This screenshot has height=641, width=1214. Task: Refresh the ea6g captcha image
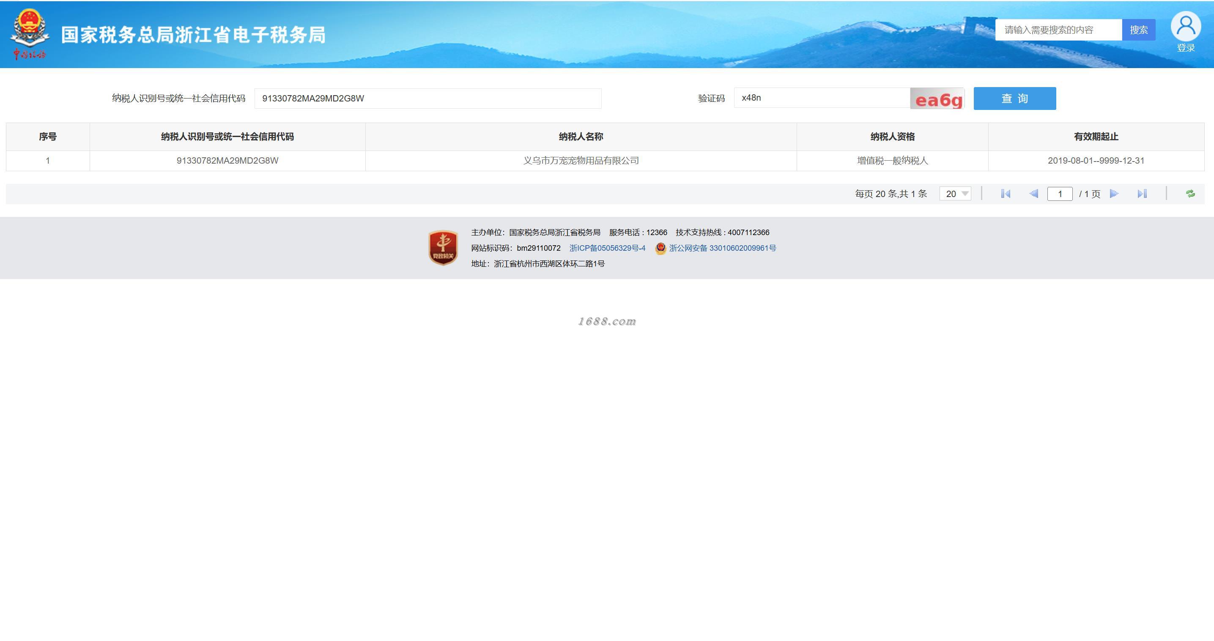(937, 99)
